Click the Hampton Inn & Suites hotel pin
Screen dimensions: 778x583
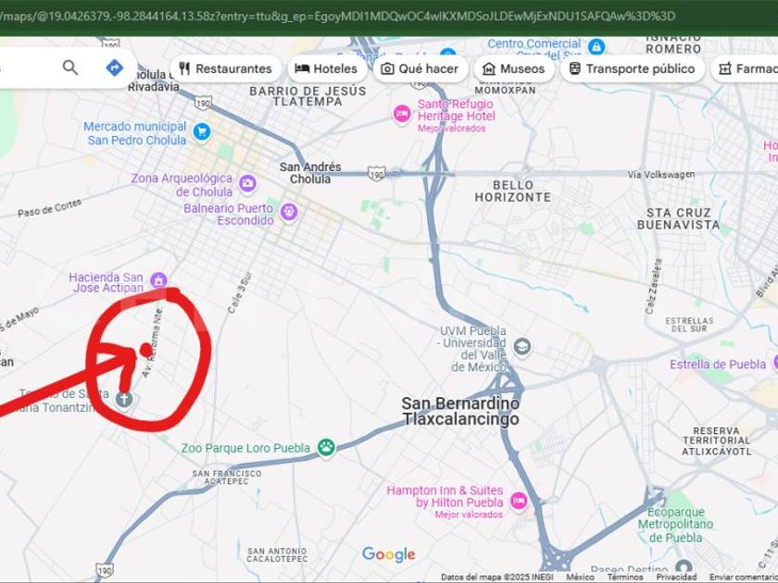coord(519,502)
